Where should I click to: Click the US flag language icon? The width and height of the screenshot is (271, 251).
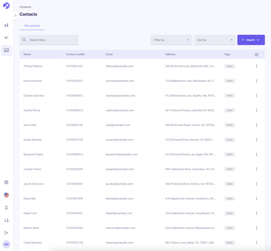pyautogui.click(x=6, y=195)
